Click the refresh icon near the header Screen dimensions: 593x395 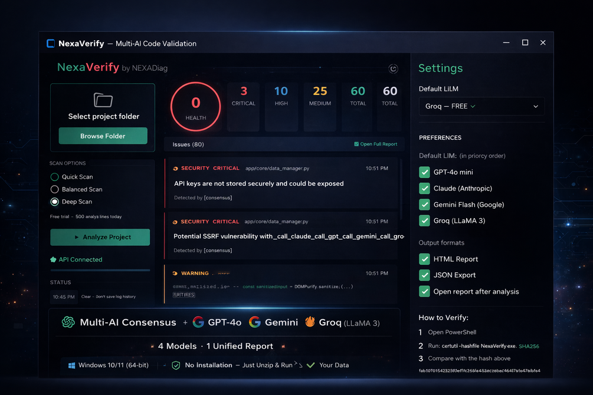click(x=393, y=69)
